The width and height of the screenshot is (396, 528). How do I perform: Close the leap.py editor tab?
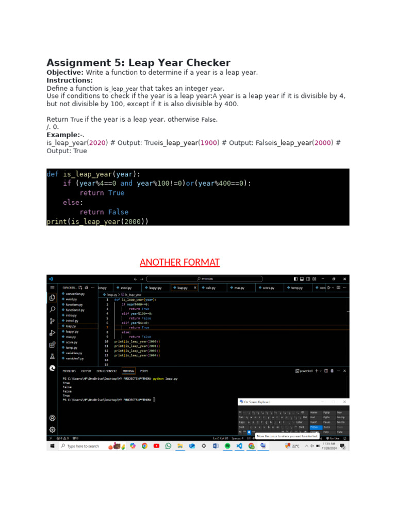(195, 288)
